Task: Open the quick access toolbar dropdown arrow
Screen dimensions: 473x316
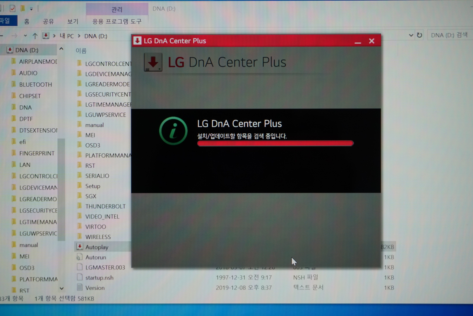Action: pyautogui.click(x=31, y=9)
